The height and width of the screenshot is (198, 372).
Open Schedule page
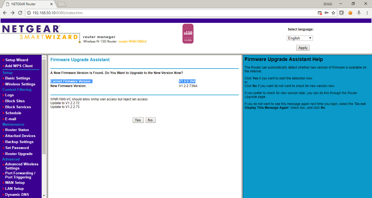click(x=13, y=113)
